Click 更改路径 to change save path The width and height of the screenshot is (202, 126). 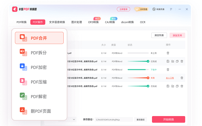141,119
